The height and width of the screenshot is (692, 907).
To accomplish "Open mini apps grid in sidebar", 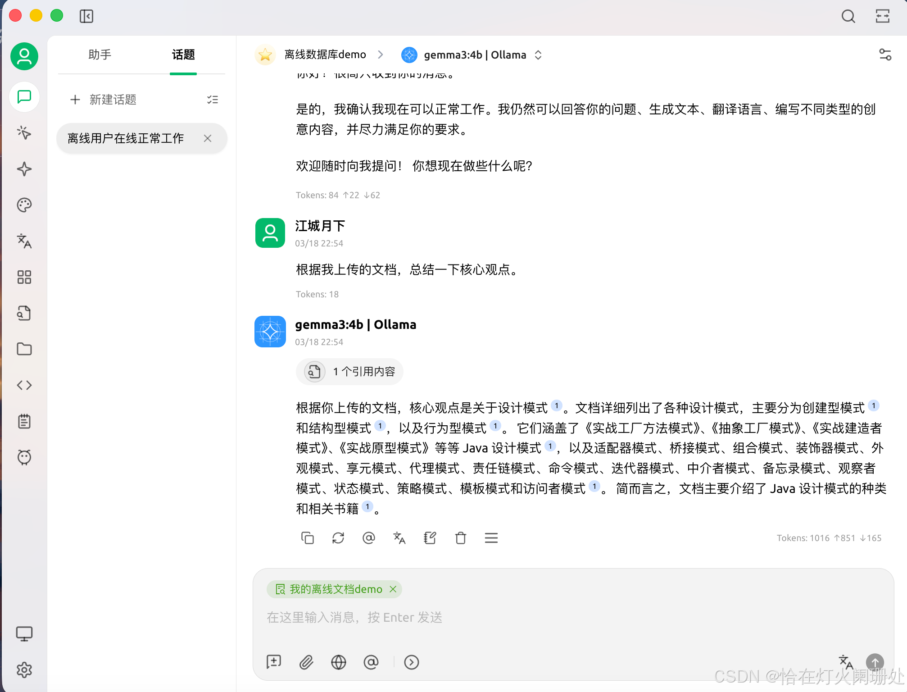I will click(24, 277).
